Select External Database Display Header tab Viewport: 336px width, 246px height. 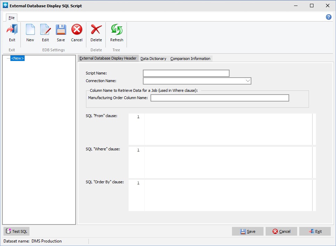point(108,58)
